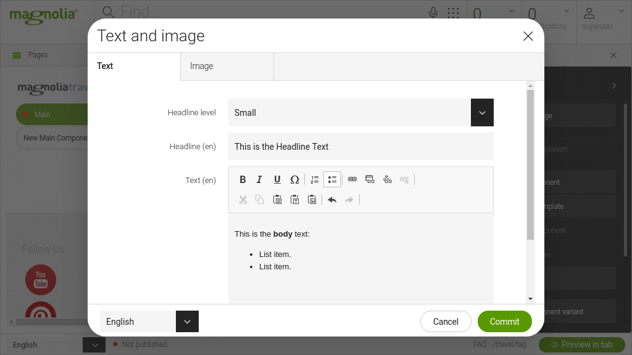Click 'FAQ - /travel/faq' path text
632x355 pixels.
click(x=500, y=345)
